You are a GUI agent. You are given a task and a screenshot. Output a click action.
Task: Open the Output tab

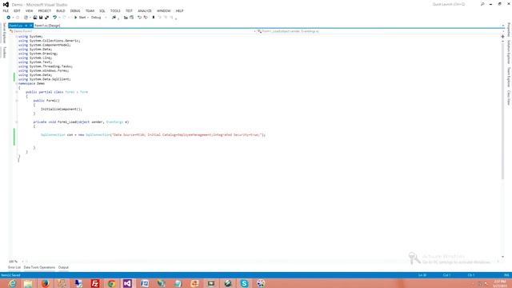(63, 267)
